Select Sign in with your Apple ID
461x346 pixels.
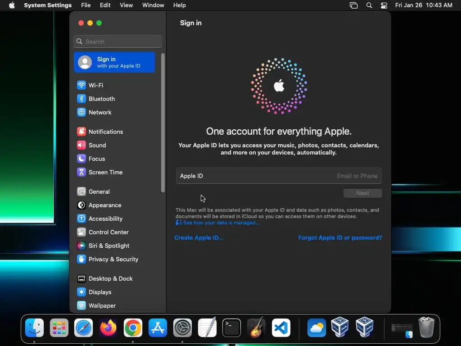coord(114,62)
